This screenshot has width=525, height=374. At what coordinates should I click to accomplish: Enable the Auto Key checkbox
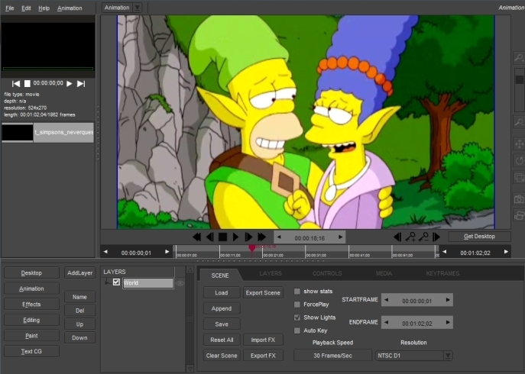[297, 330]
